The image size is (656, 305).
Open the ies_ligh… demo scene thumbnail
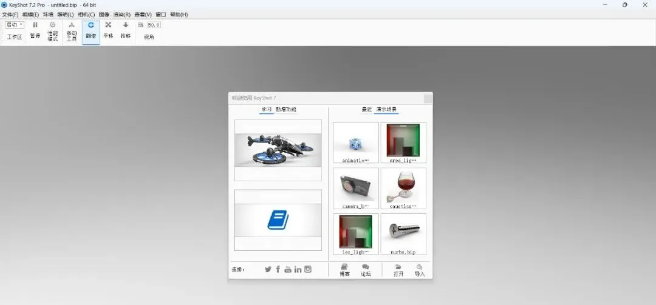[356, 234]
